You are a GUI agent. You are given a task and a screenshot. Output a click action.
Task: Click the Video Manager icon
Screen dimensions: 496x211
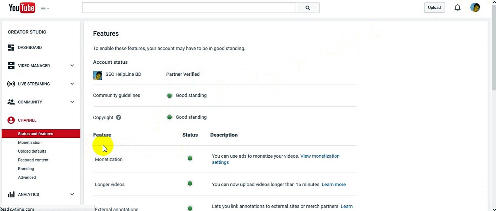(x=11, y=66)
